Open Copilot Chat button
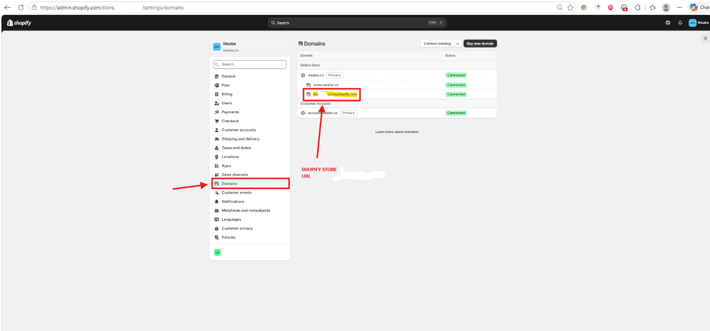710x331 pixels. [x=699, y=7]
